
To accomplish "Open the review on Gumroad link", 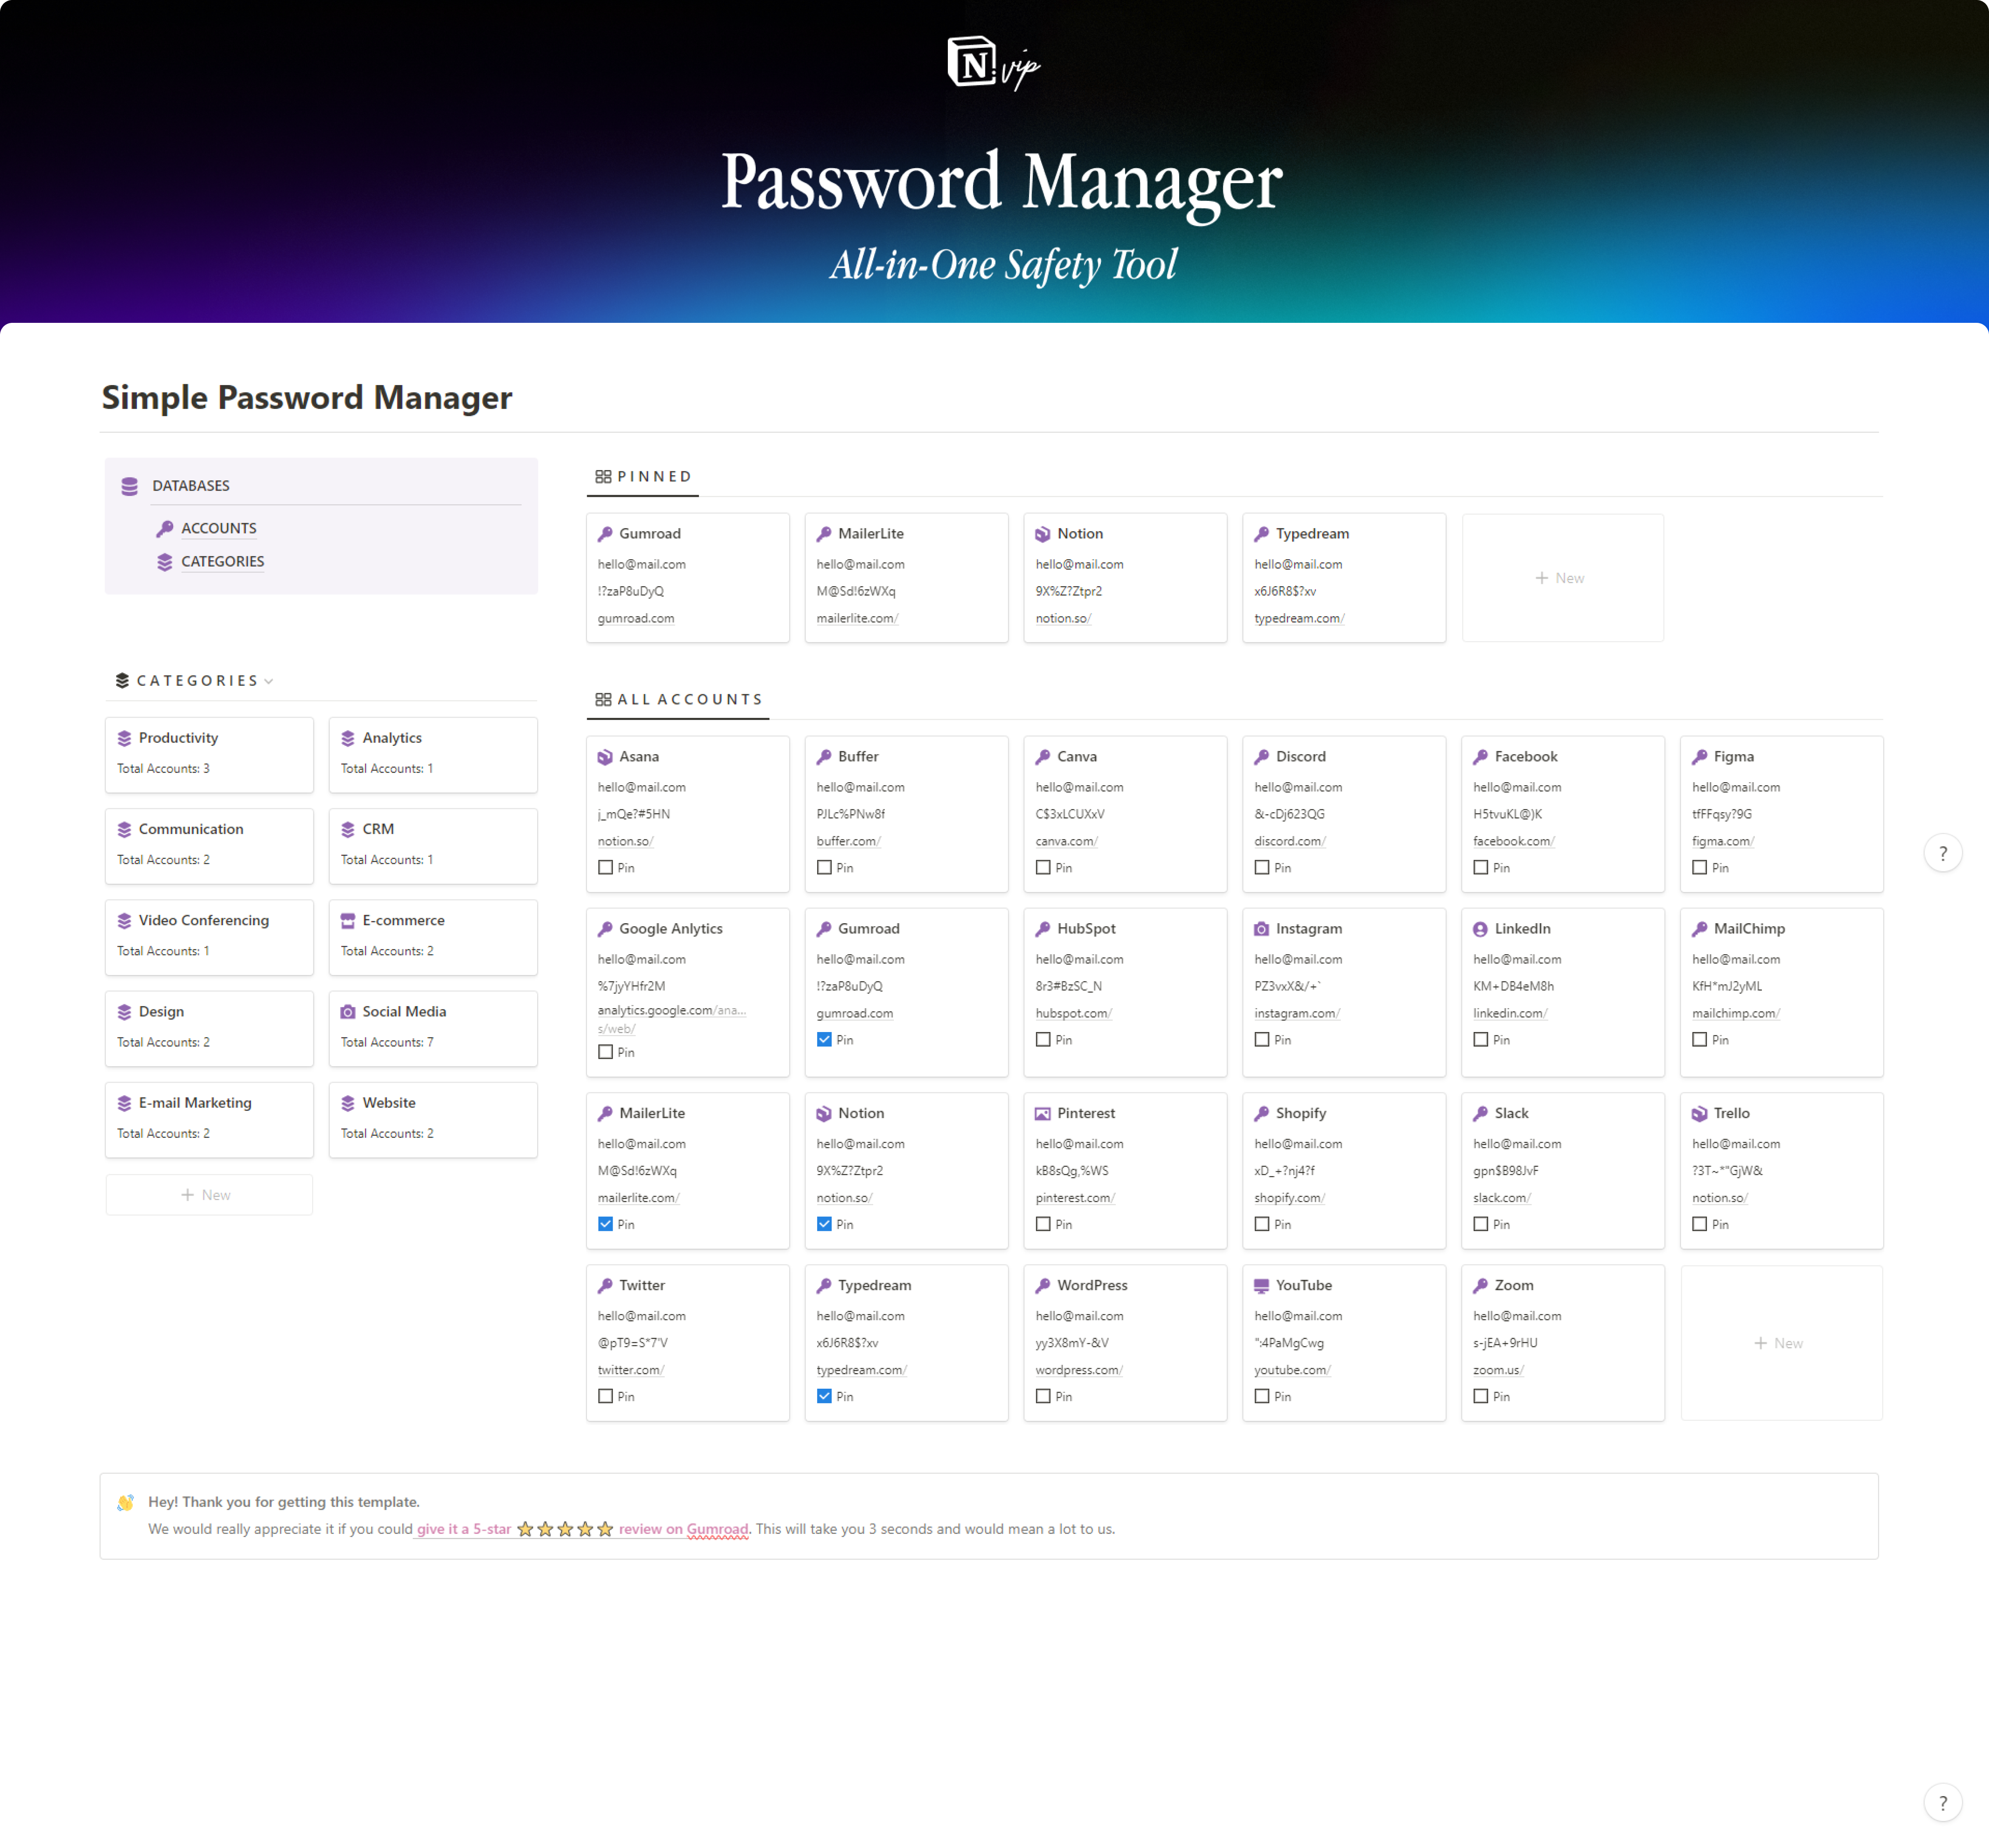I will point(683,1529).
